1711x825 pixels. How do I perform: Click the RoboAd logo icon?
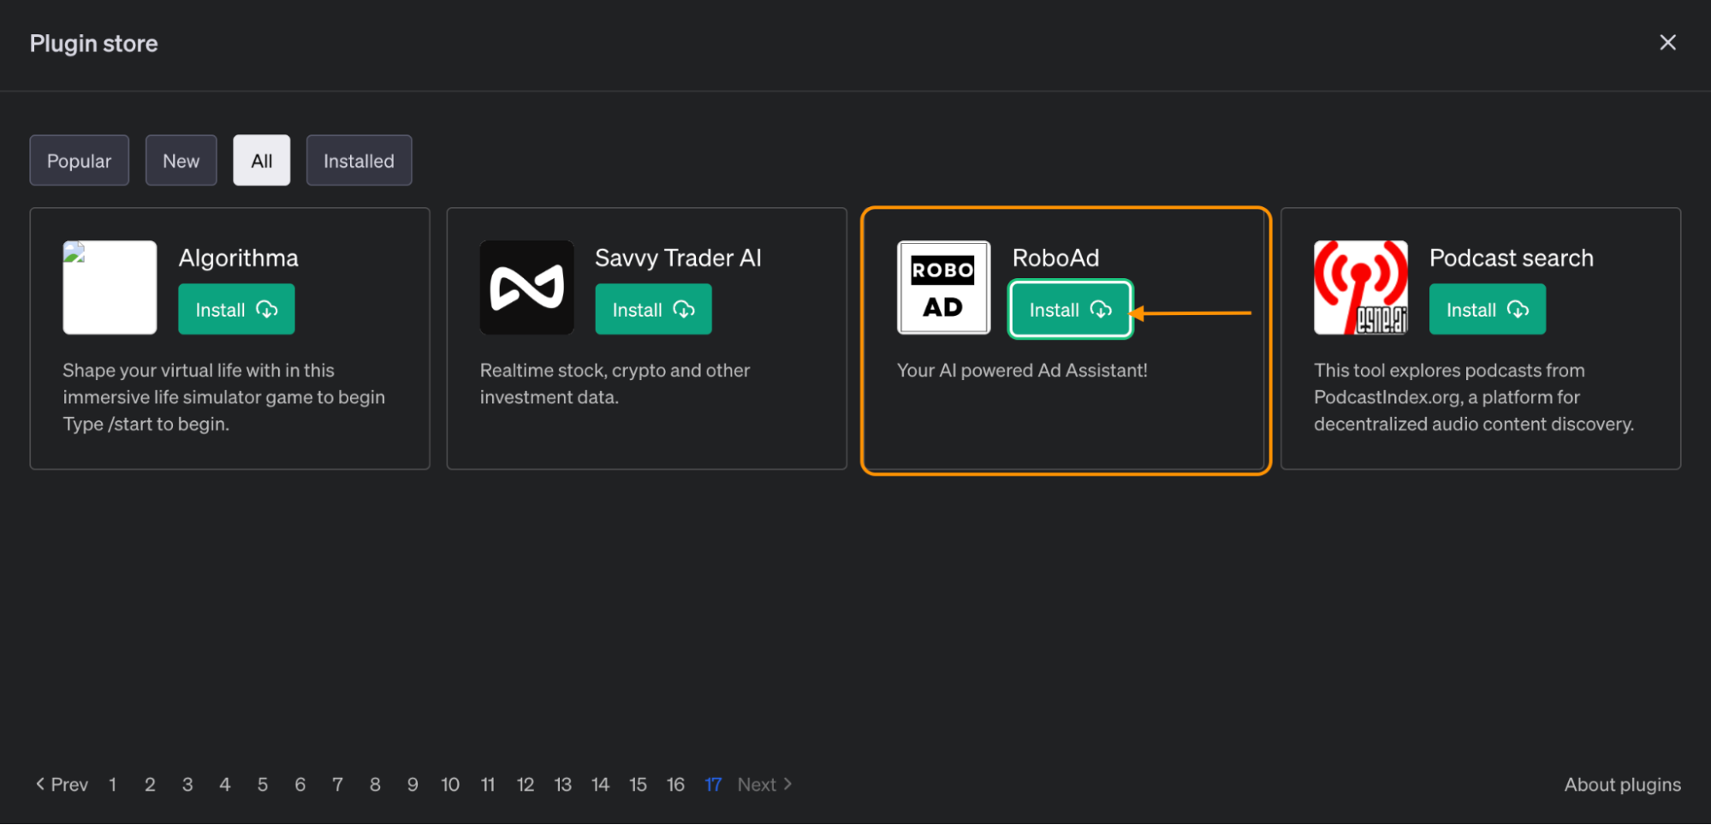(944, 288)
